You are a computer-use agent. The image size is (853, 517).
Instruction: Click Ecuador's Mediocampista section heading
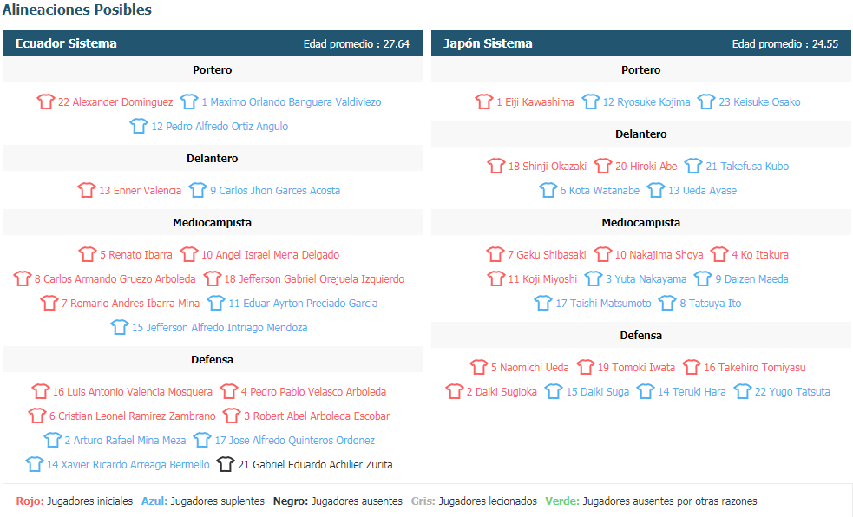[212, 223]
